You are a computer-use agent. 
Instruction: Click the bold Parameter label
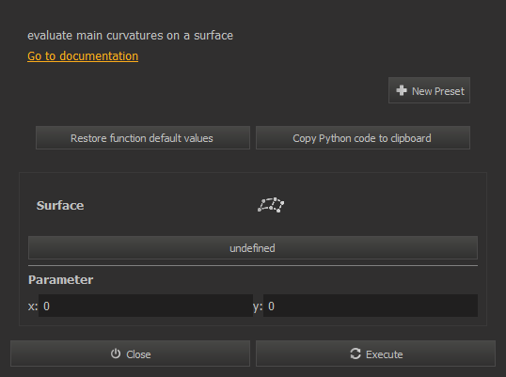[61, 279]
